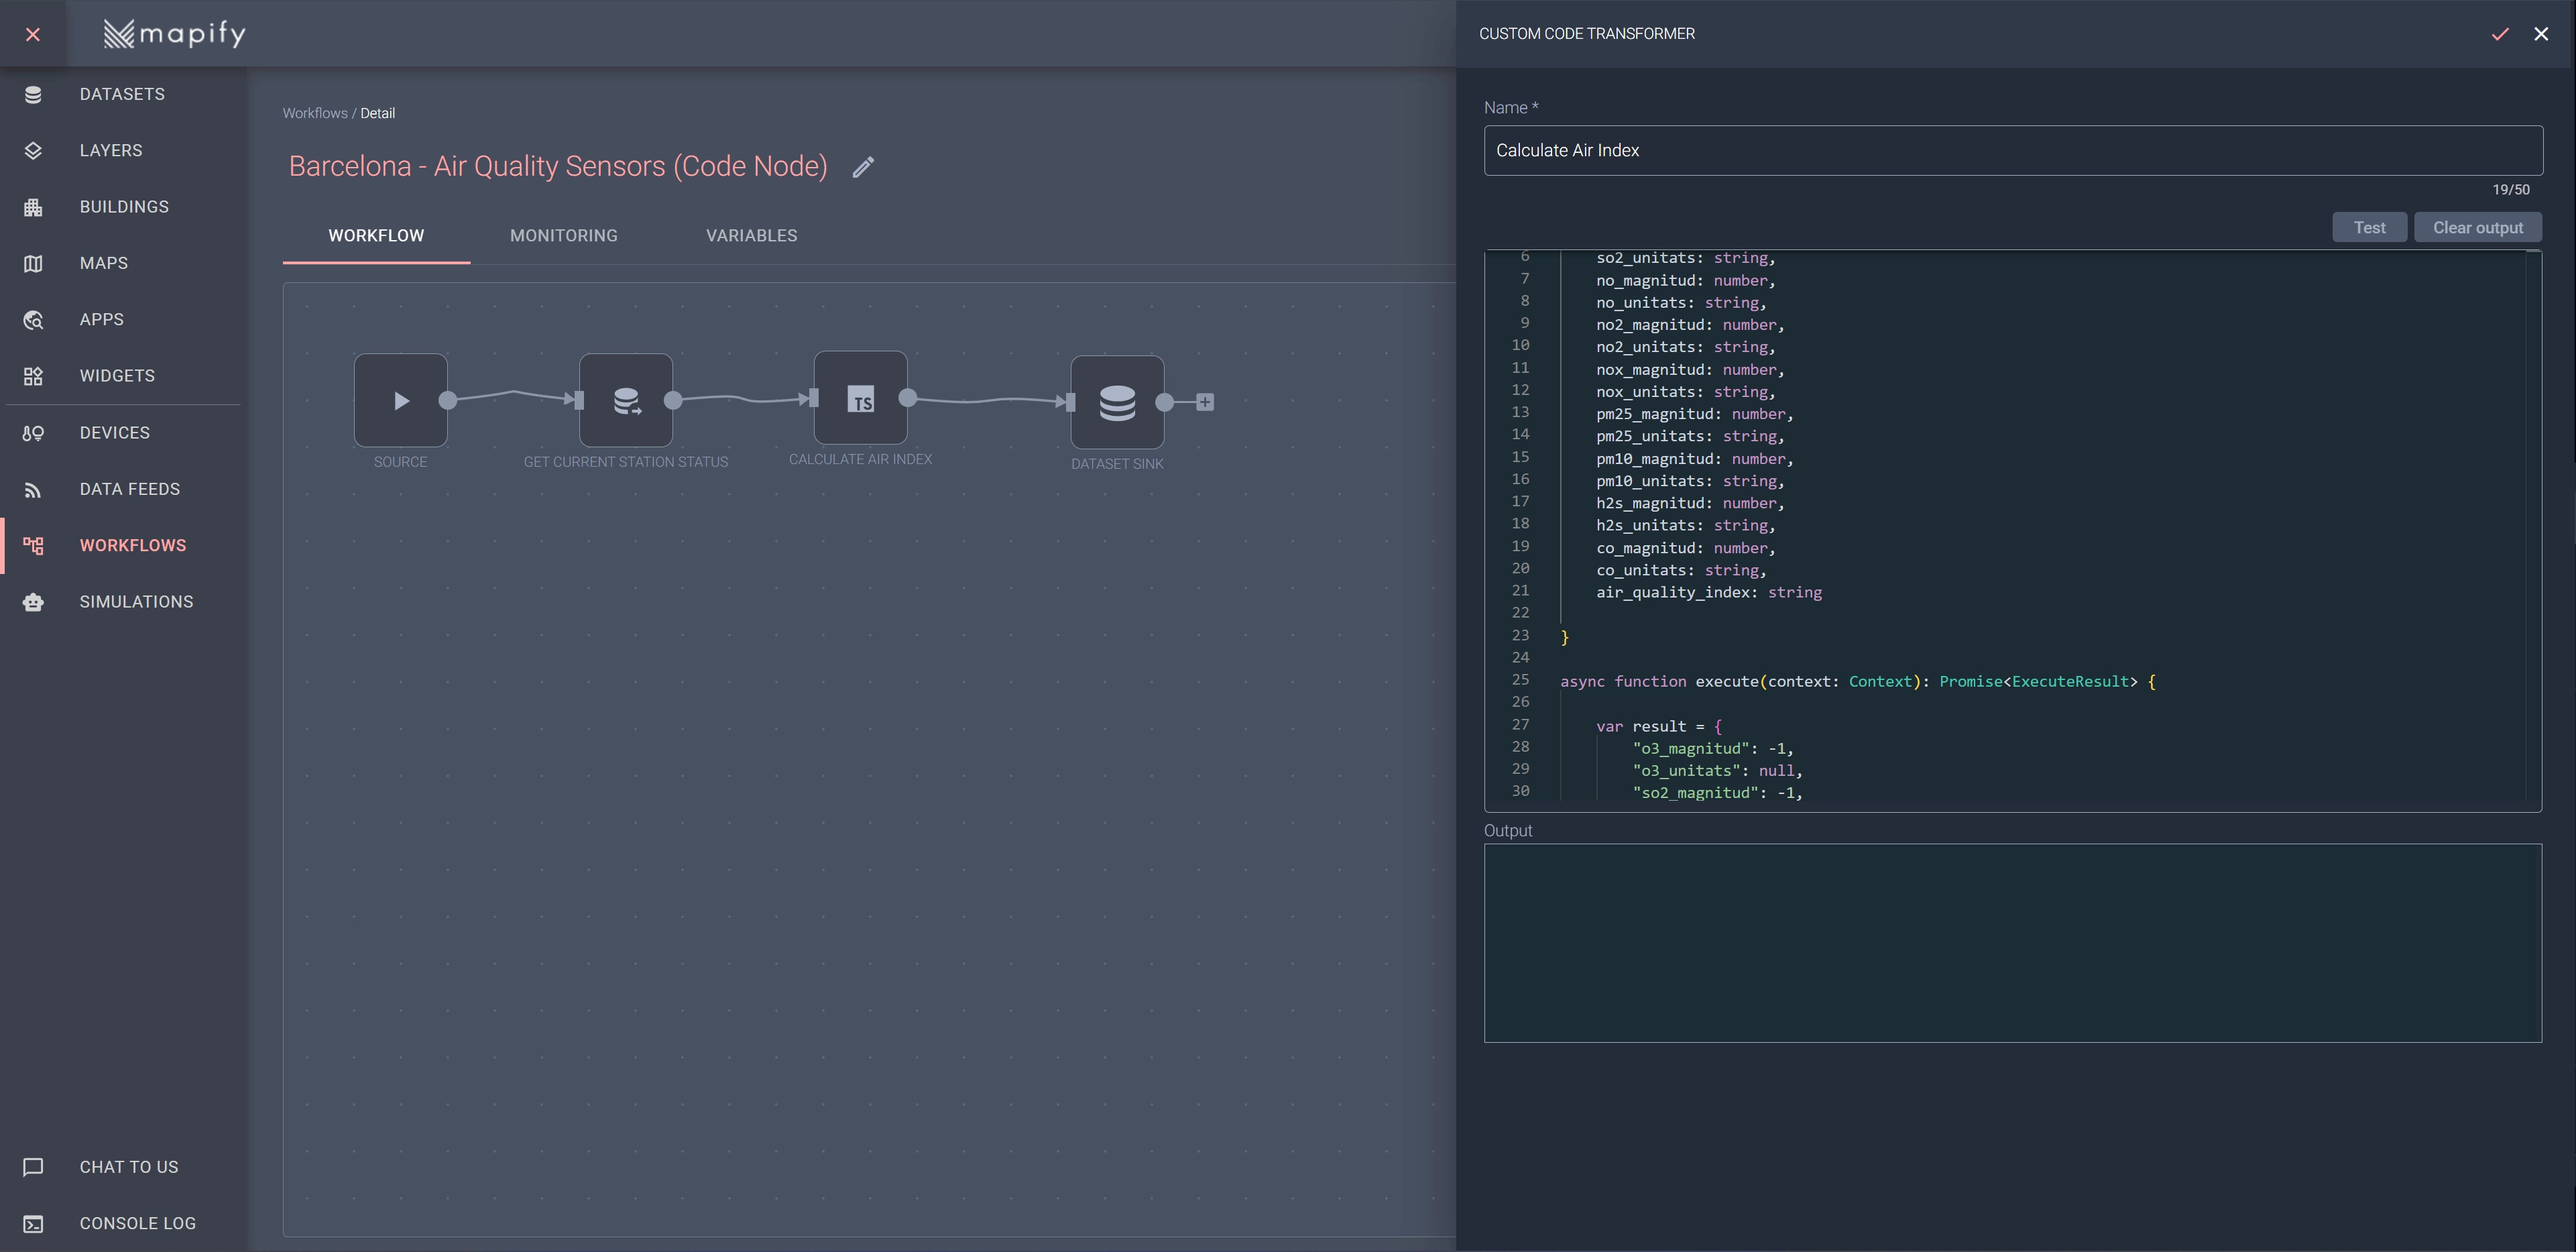Screen dimensions: 2576x1252
Task: Open the Widgets sidebar icon
Action: click(33, 376)
